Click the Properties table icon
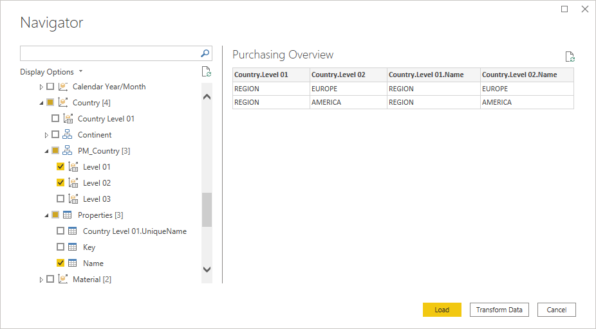The height and width of the screenshot is (329, 596). click(67, 215)
